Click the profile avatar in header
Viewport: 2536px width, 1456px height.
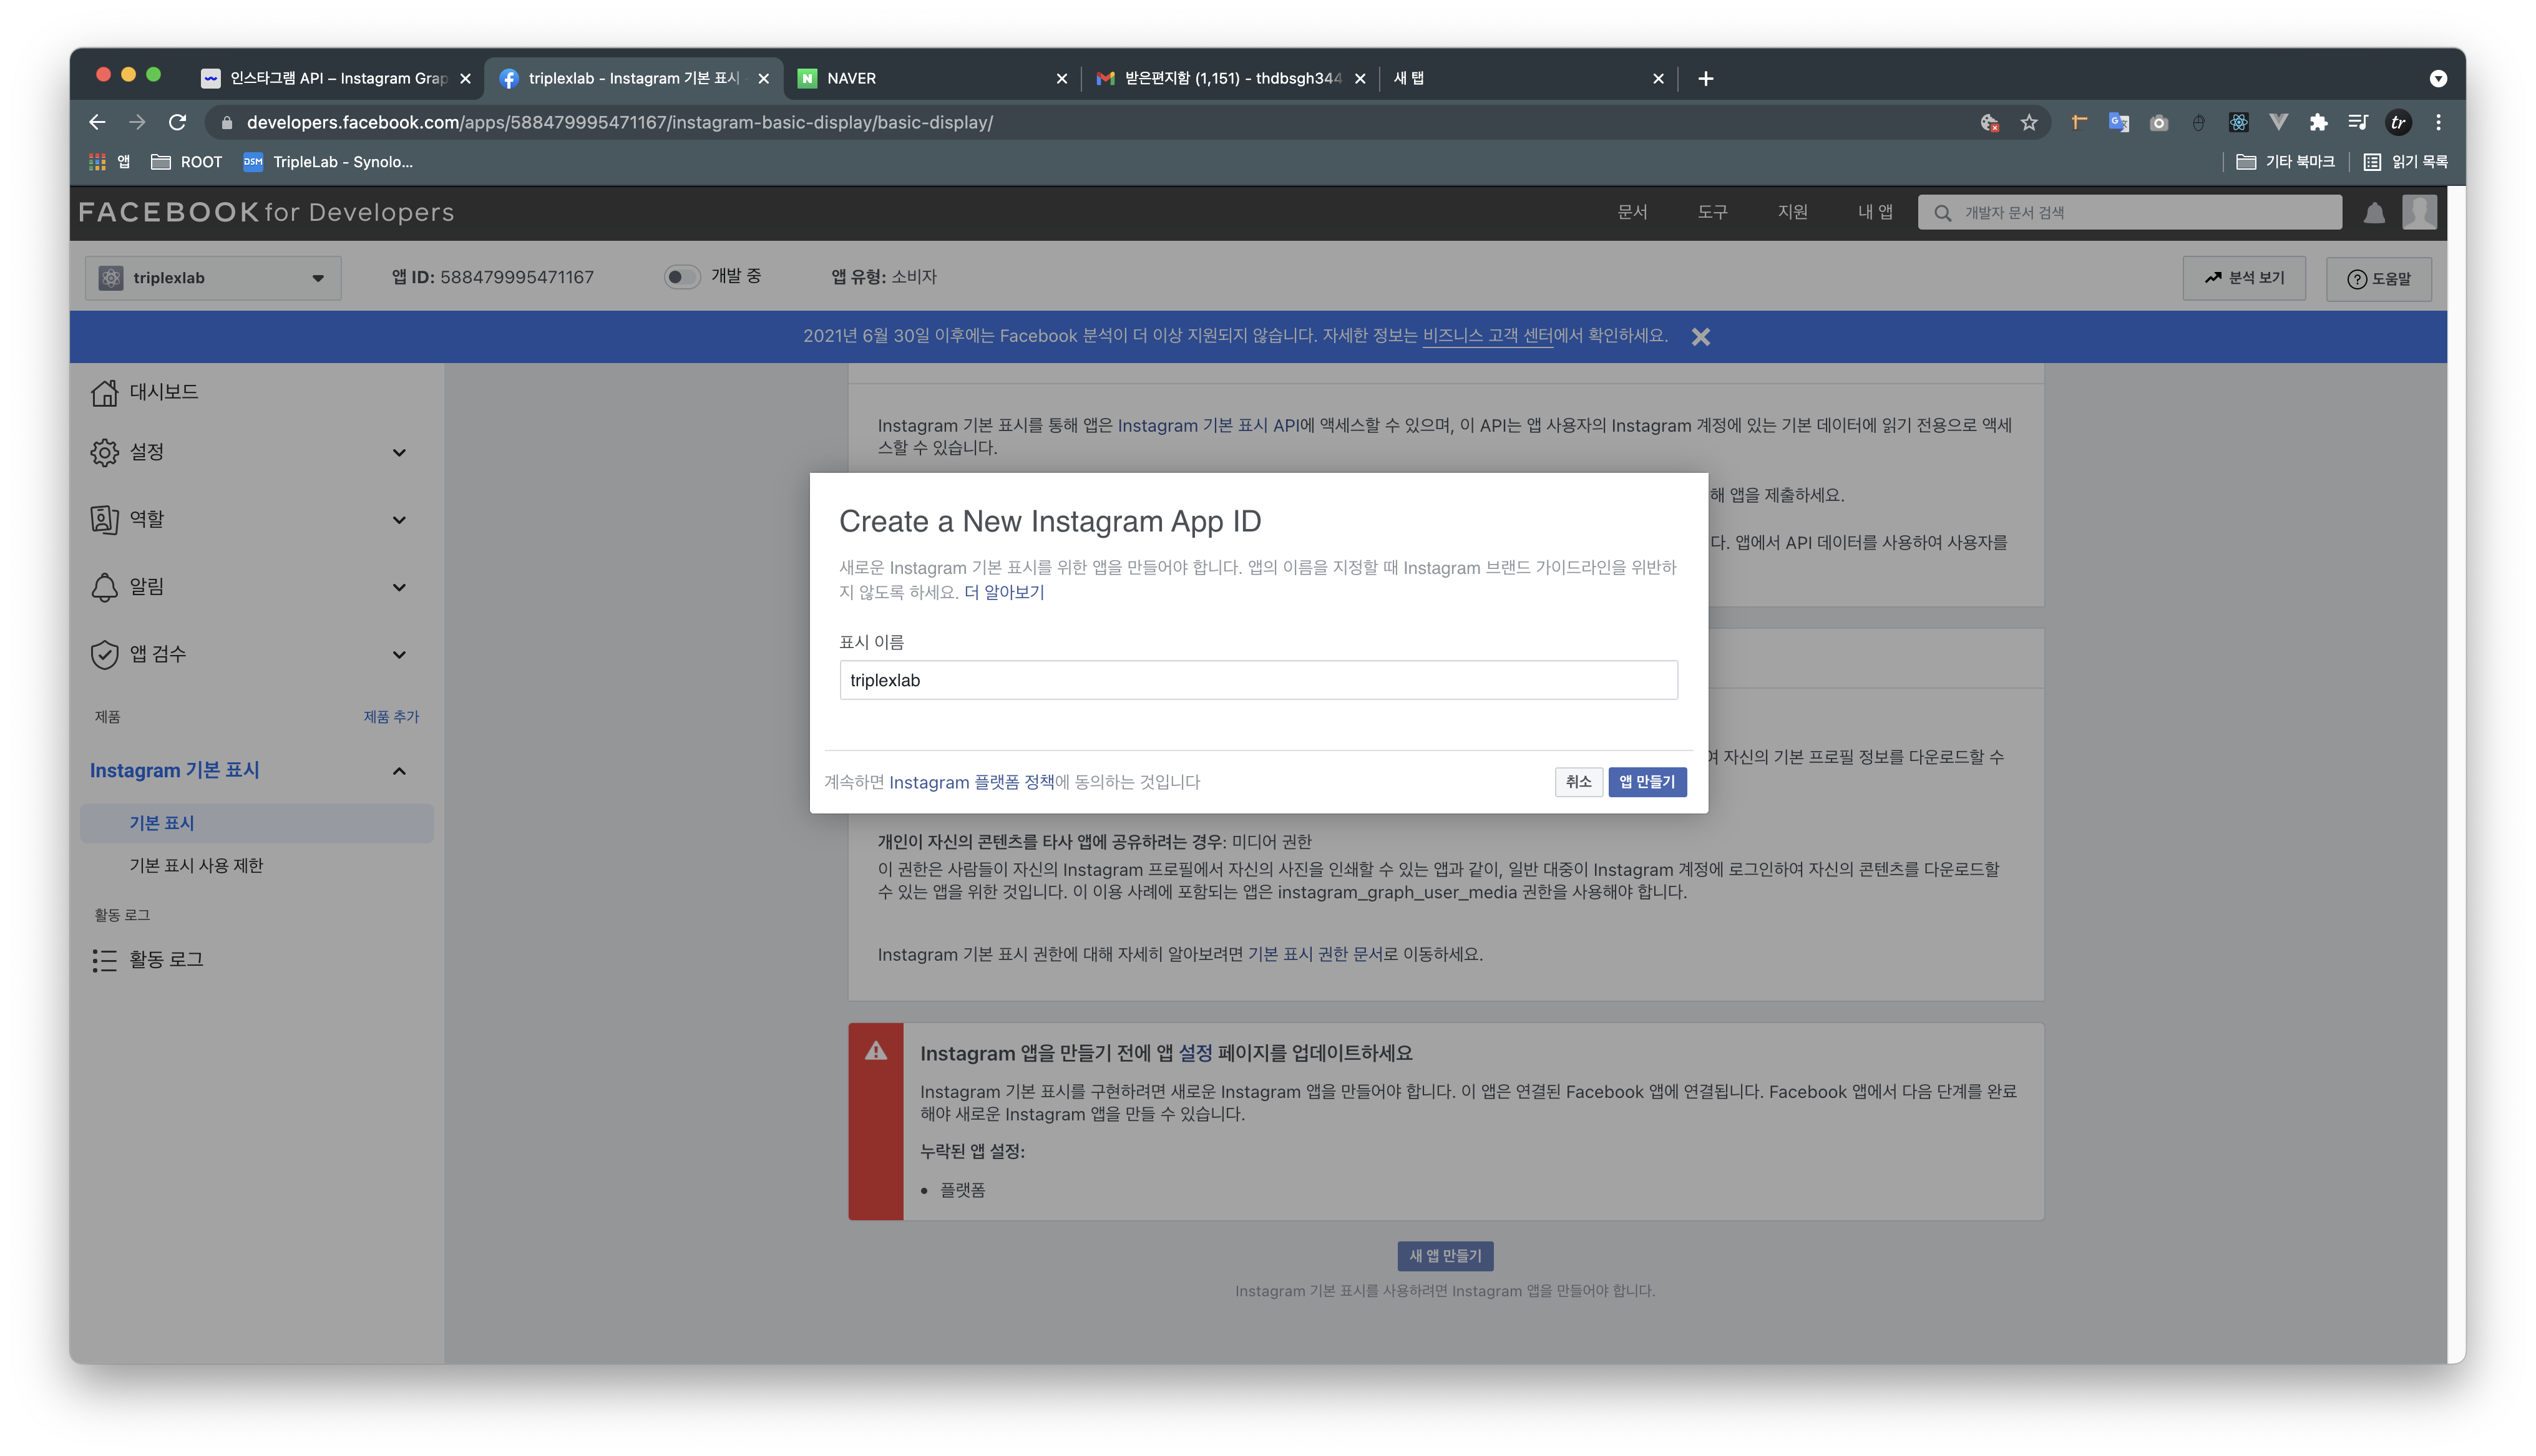pyautogui.click(x=2419, y=212)
